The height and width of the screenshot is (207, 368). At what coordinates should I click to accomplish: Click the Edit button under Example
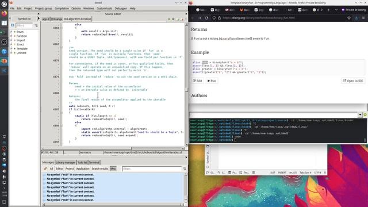[197, 80]
